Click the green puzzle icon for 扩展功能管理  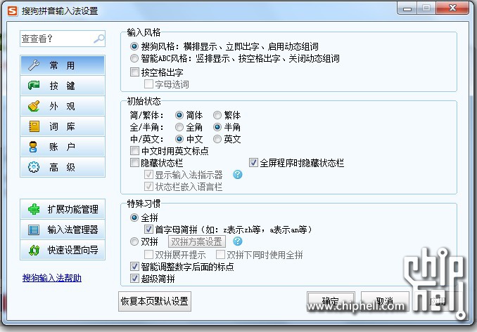pos(34,209)
